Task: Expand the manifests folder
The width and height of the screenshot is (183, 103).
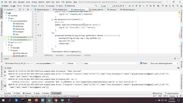Action: click(7, 15)
